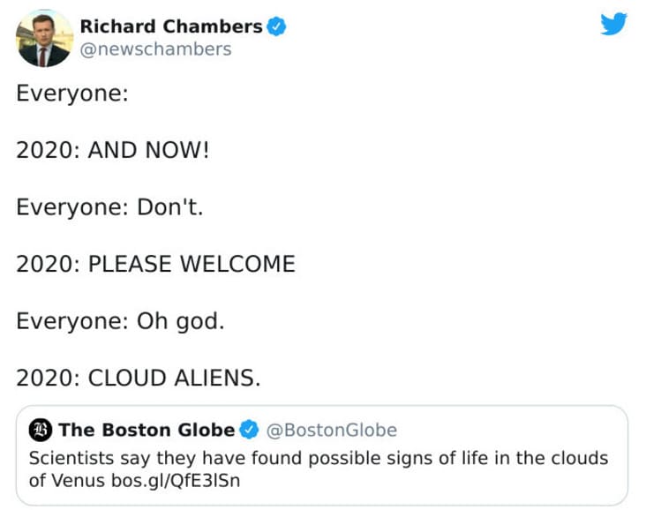
Task: Open The Boston Globe account name
Action: (146, 431)
